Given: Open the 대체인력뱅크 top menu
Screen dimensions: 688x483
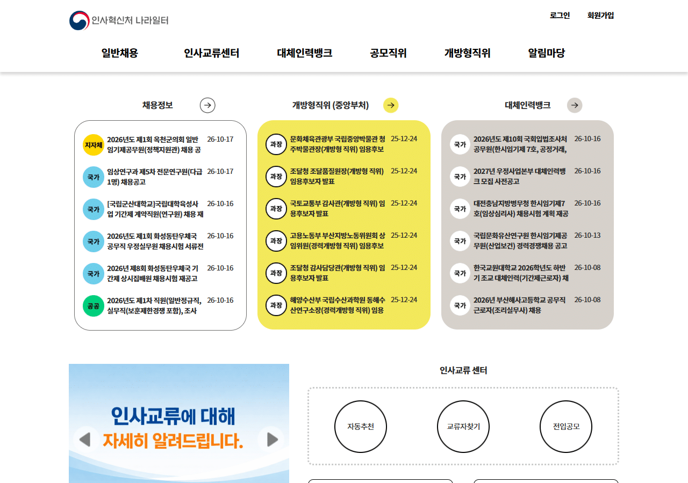Looking at the screenshot, I should tap(305, 53).
